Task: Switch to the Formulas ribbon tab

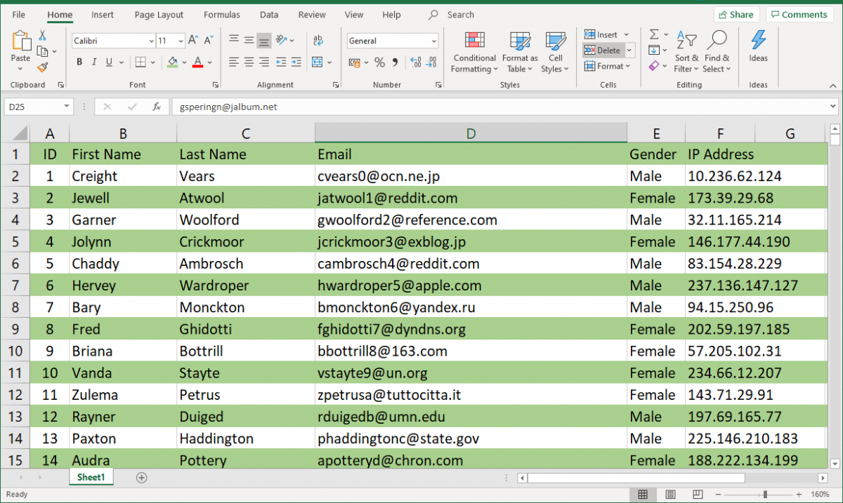Action: [x=221, y=14]
